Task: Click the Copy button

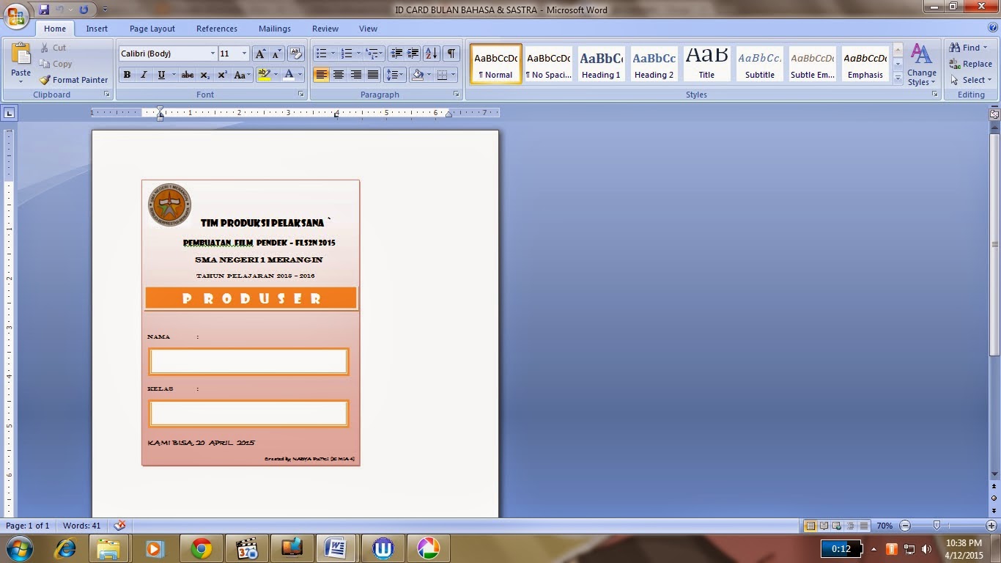Action: point(55,64)
